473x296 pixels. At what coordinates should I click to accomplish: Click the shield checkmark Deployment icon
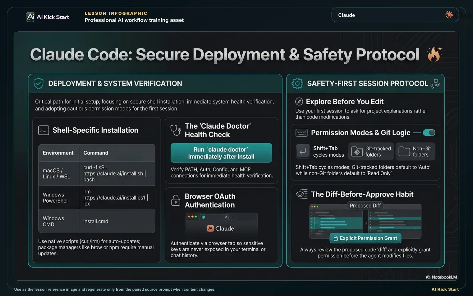pyautogui.click(x=38, y=83)
